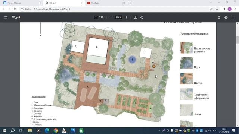This screenshot has width=239, height=134.
Task: Open the Photos app in the taskbar
Action: [73, 131]
